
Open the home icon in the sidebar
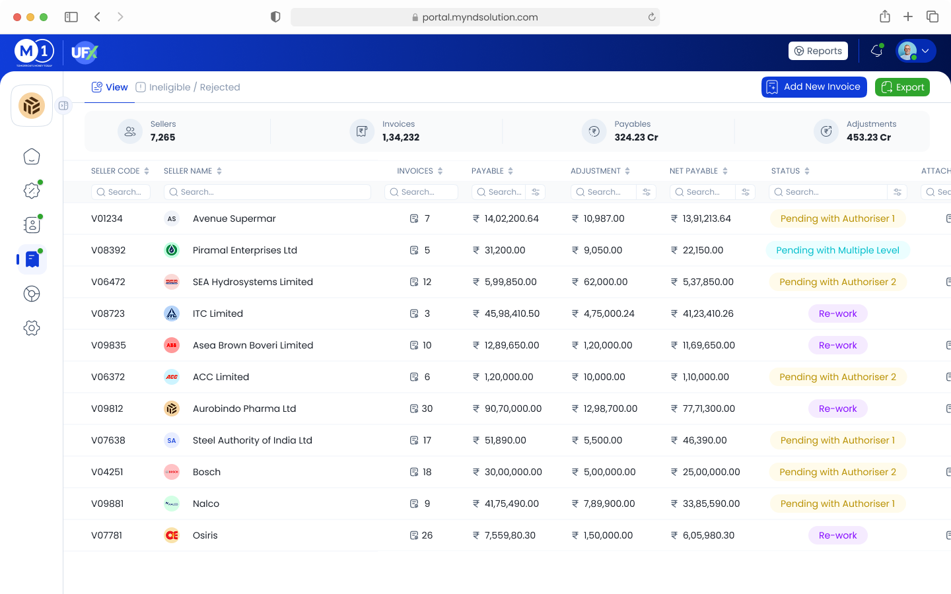[32, 156]
